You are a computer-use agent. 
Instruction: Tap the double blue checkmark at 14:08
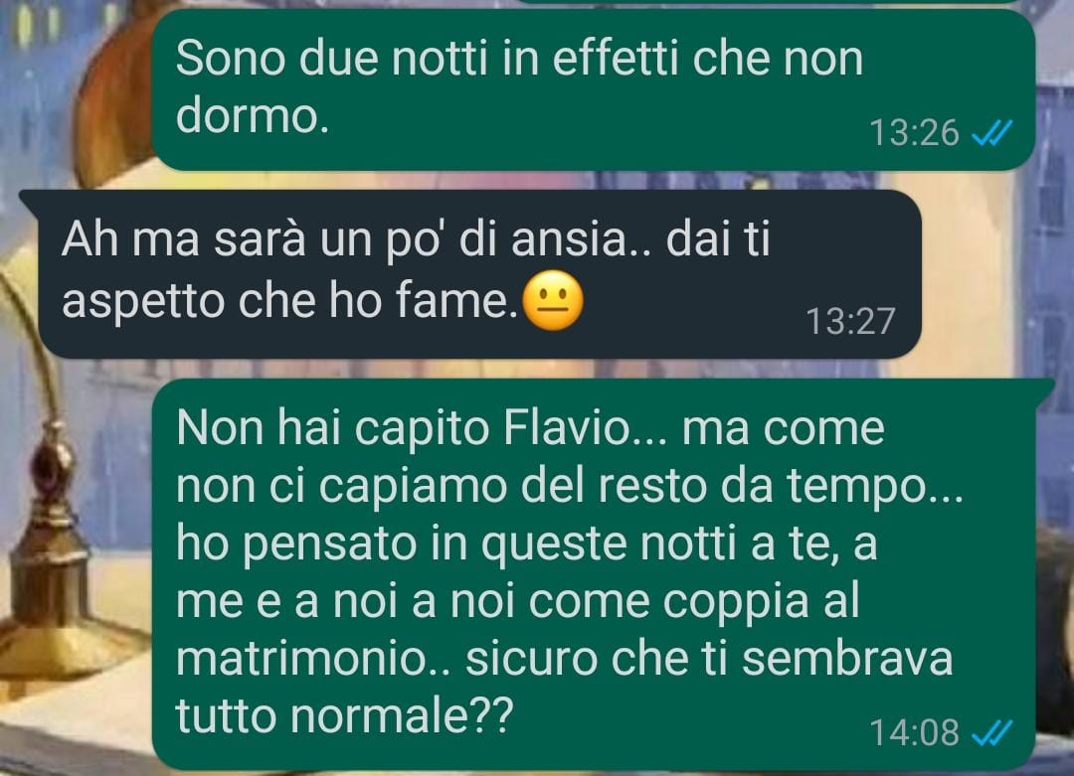click(x=992, y=733)
